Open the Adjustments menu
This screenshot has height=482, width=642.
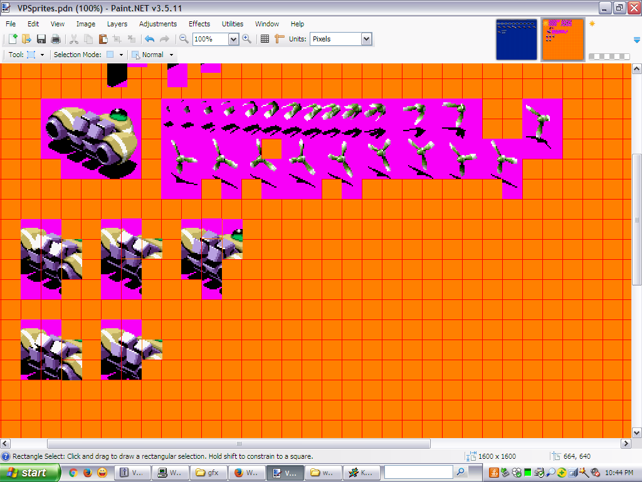(x=157, y=24)
